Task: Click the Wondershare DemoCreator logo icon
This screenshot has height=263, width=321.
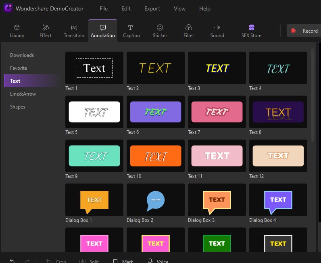Action: [8, 8]
